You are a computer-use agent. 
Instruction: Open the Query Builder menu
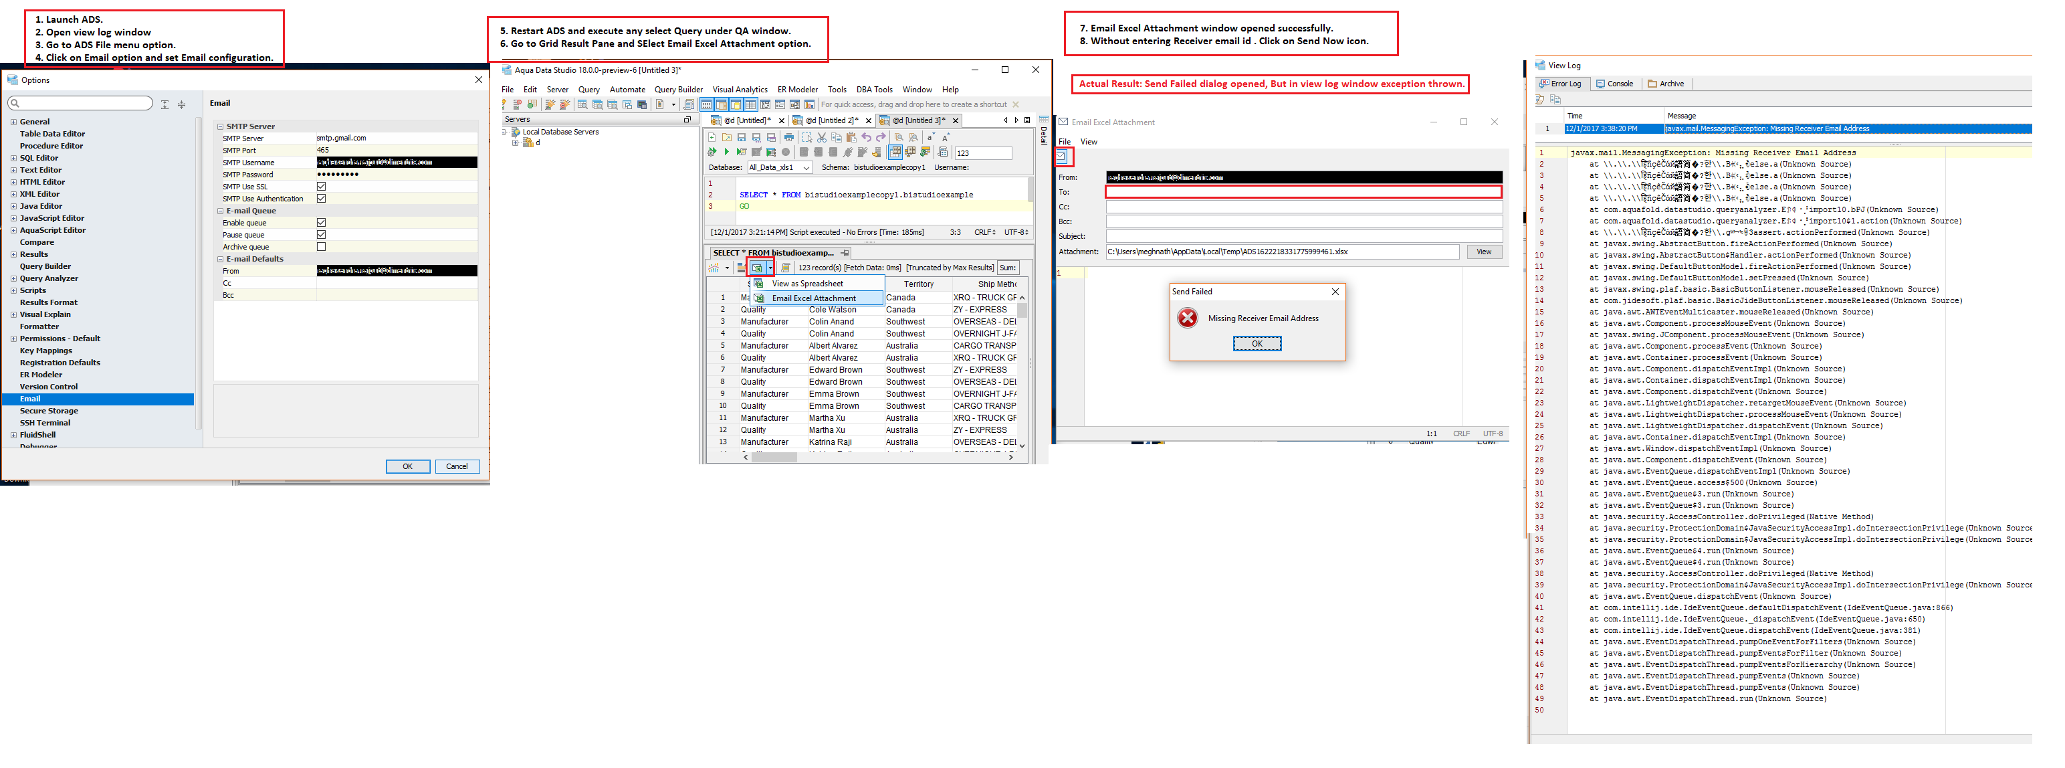point(678,90)
